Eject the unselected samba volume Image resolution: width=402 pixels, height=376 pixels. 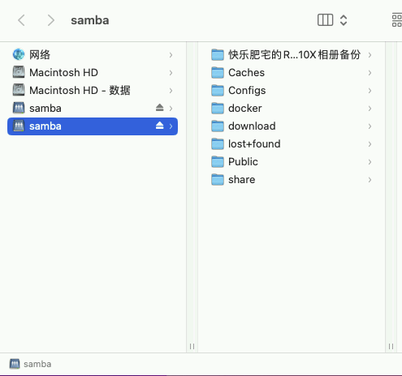(160, 108)
